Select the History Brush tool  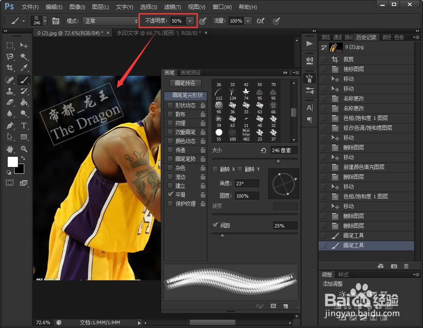point(24,91)
